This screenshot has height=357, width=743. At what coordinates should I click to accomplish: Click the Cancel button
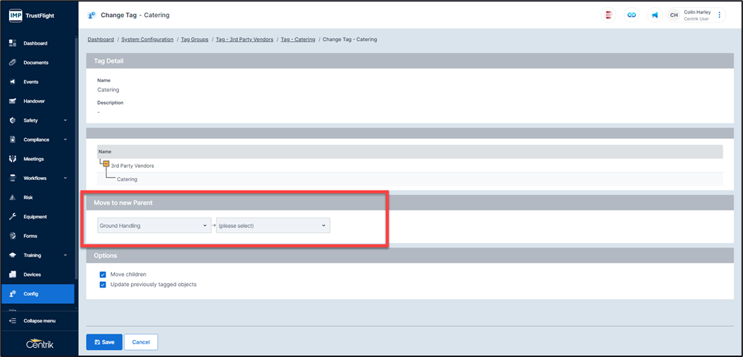point(141,342)
